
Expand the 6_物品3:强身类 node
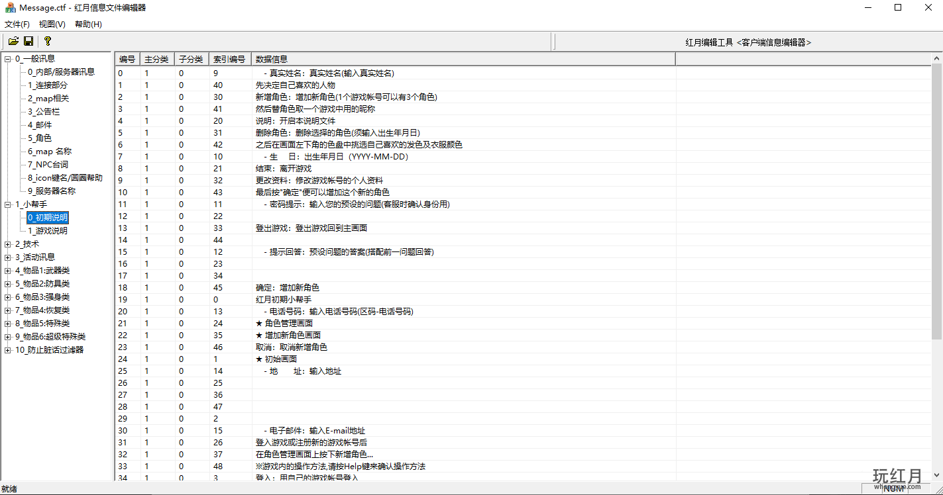click(x=7, y=297)
